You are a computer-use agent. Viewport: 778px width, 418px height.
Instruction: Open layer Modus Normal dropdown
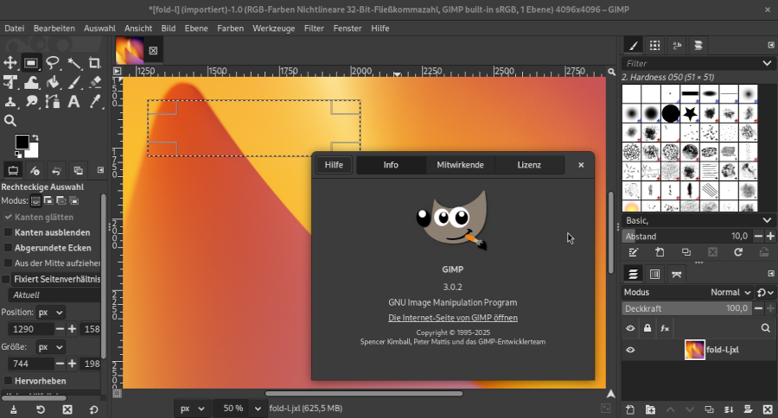click(x=687, y=293)
